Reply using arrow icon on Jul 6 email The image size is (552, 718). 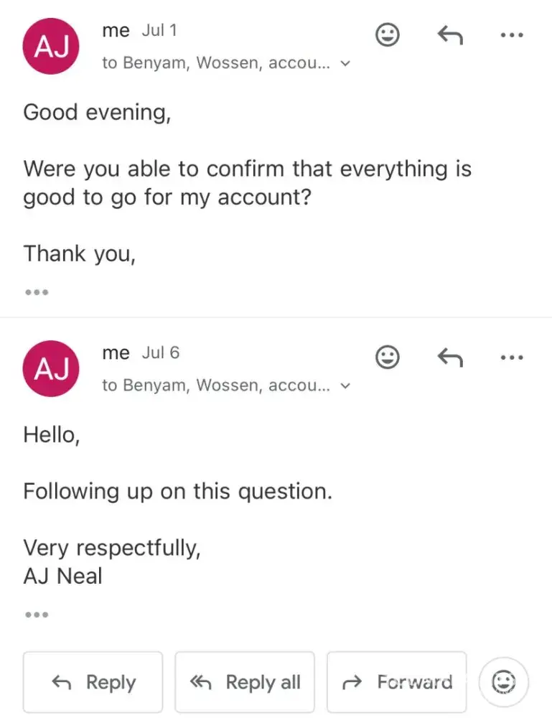450,357
